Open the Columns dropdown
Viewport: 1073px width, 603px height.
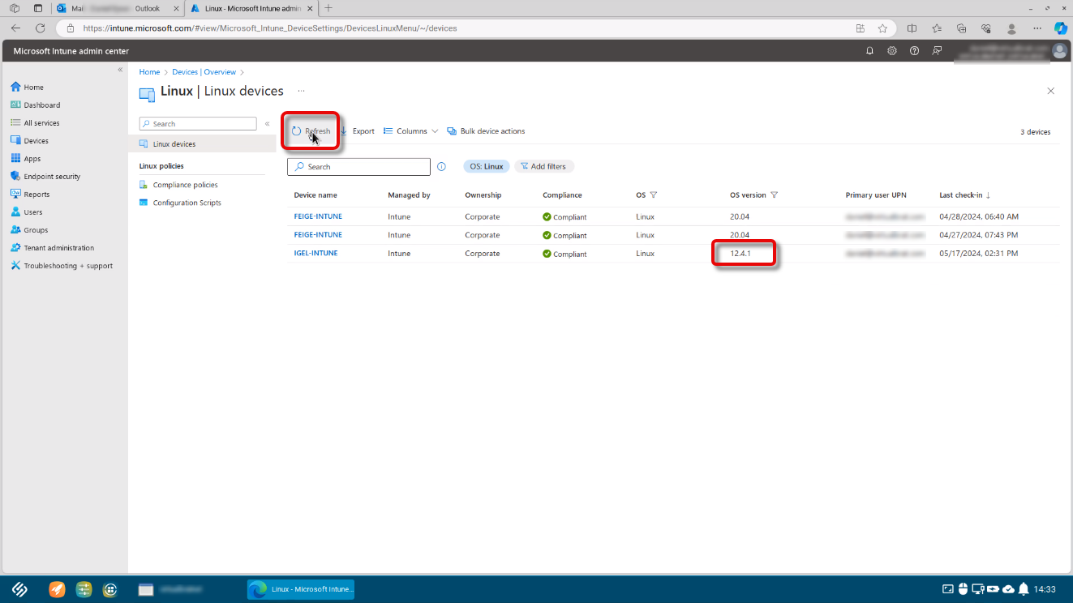pos(410,130)
